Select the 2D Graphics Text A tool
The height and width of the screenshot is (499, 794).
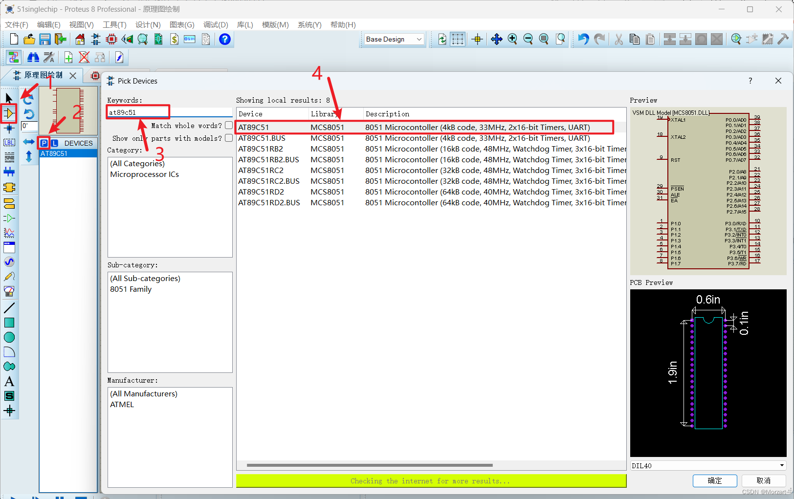coord(9,381)
